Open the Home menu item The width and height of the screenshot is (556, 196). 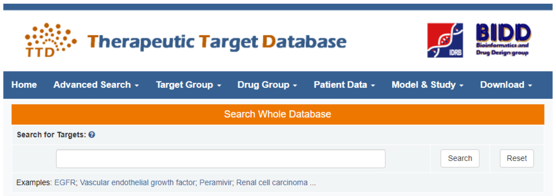[x=24, y=85]
